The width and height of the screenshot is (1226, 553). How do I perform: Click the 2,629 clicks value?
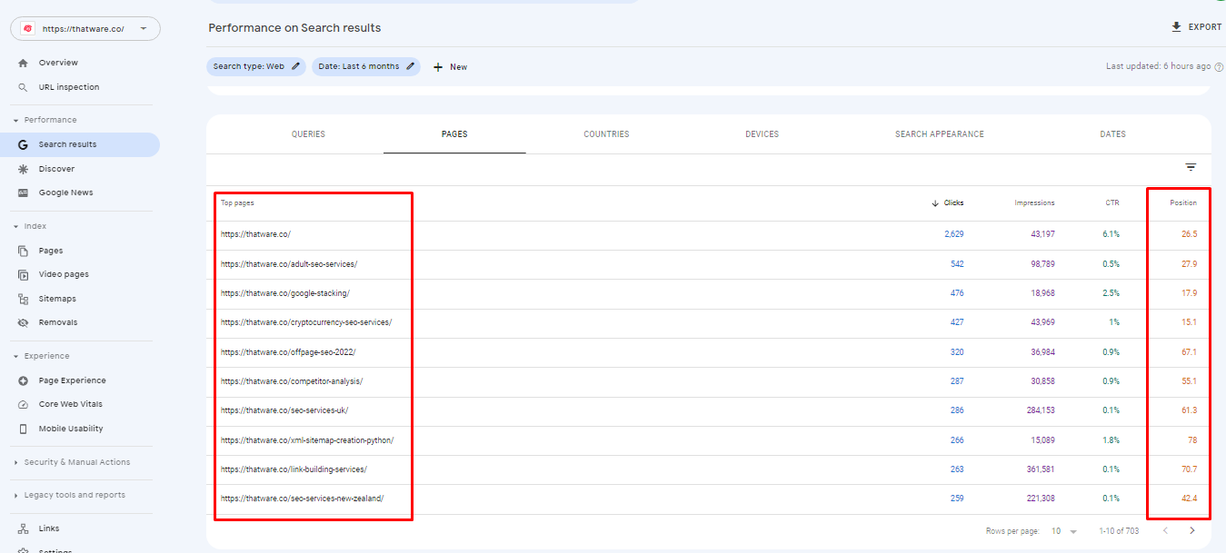(x=953, y=234)
